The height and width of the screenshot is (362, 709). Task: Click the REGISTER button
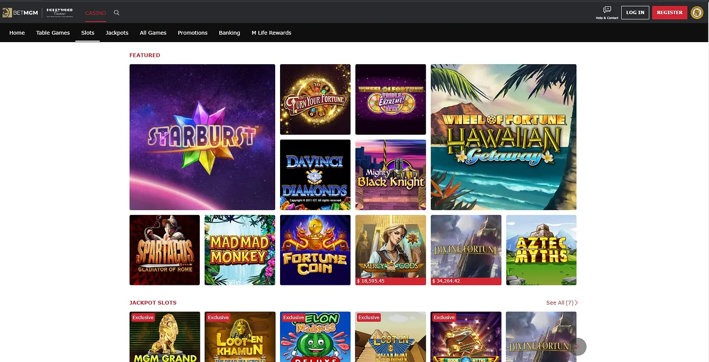670,12
